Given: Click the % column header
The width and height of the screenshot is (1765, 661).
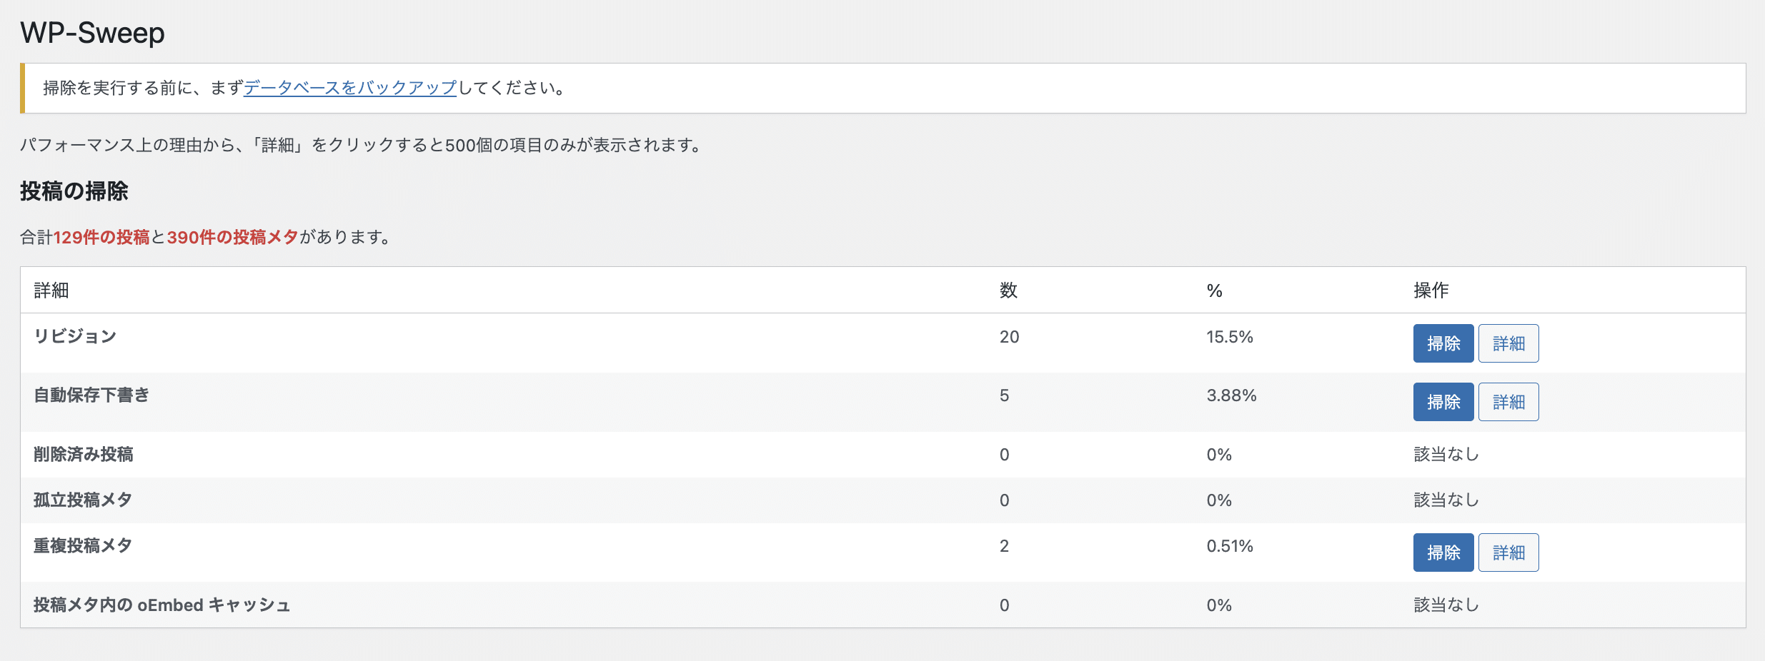Looking at the screenshot, I should click(x=1214, y=291).
